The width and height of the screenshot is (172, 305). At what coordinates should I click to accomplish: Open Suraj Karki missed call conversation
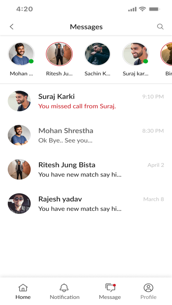pos(86,101)
